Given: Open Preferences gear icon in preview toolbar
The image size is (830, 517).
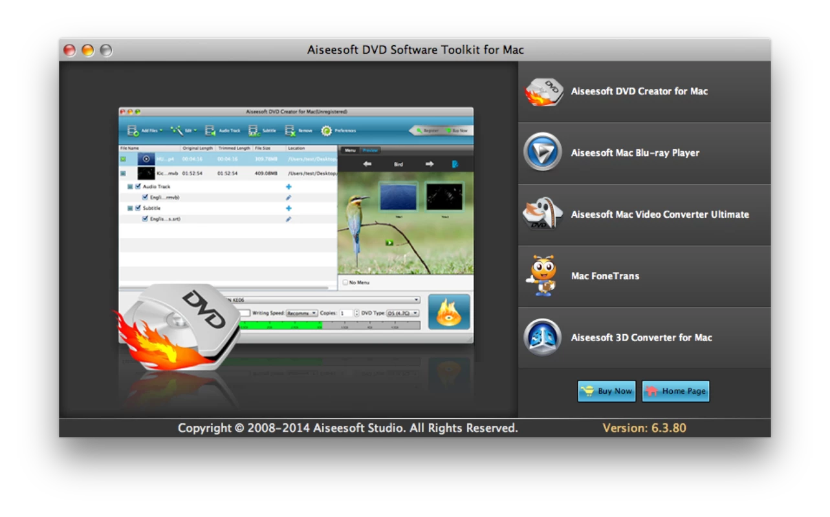Looking at the screenshot, I should pos(327,131).
